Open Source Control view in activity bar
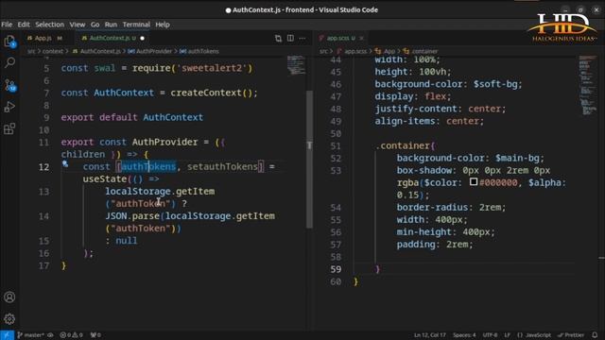The height and width of the screenshot is (340, 605). [9, 85]
